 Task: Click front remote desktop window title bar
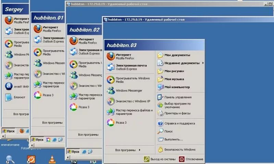(188, 19)
